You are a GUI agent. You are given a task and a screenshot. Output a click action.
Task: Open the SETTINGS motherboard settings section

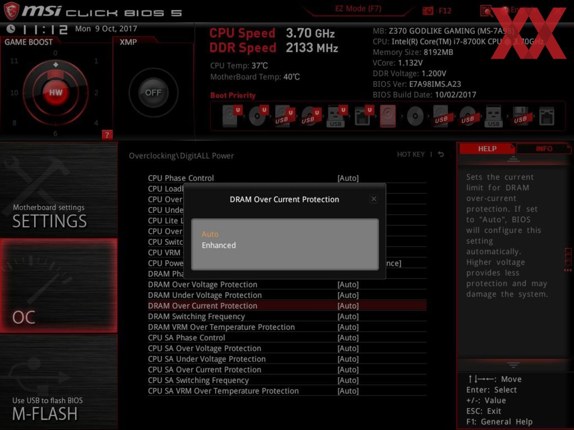[59, 189]
